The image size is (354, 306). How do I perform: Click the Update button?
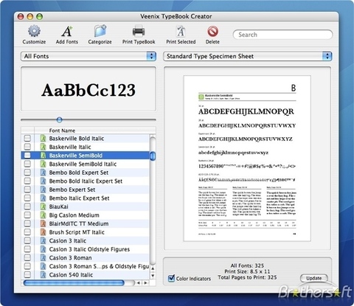point(314,278)
